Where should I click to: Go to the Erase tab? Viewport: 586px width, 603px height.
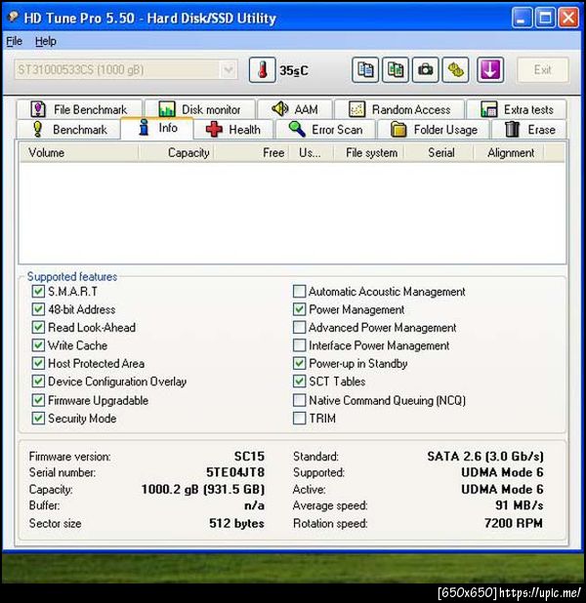[x=529, y=129]
